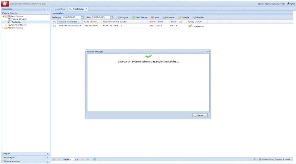
Task: Click the Düzenle edit button
Action: [169, 17]
